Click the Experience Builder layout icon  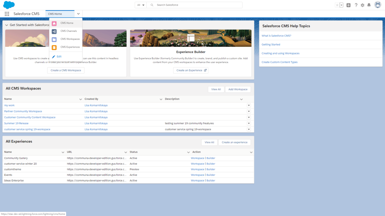point(191,38)
